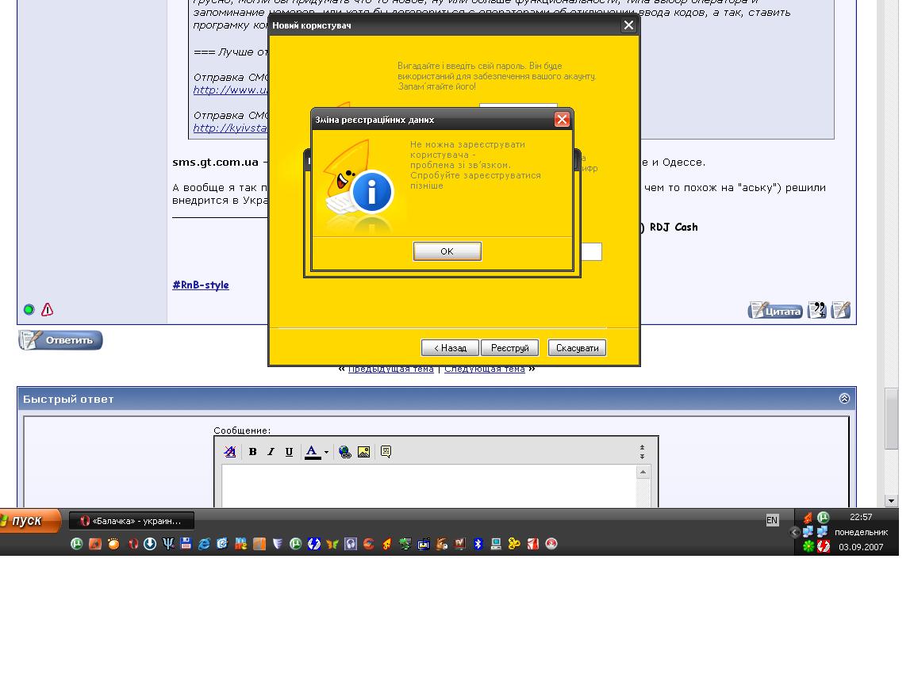This screenshot has width=914, height=685.
Task: Toggle bold formatting in quick reply
Action: click(x=252, y=452)
